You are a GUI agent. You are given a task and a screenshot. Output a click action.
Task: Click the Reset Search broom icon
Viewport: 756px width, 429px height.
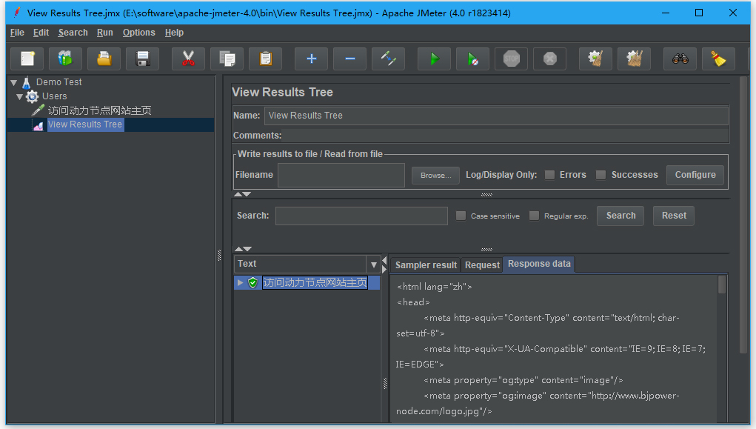(x=719, y=59)
